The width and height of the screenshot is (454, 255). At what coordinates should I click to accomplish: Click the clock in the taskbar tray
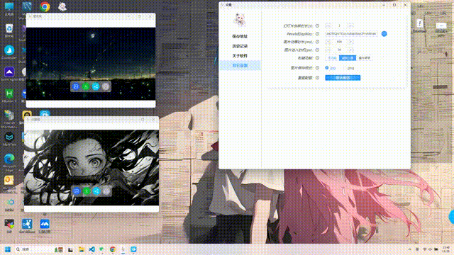point(446,249)
